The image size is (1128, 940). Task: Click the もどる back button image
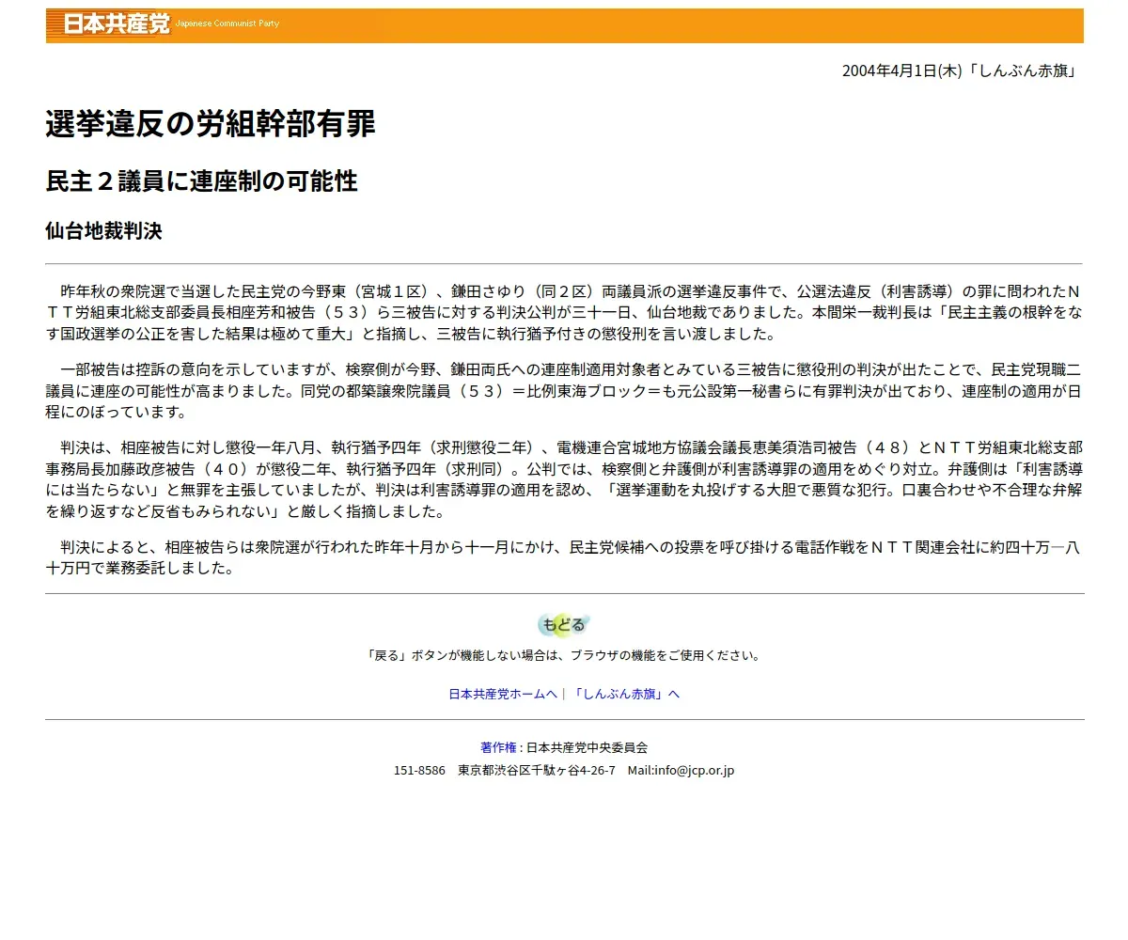pos(564,624)
